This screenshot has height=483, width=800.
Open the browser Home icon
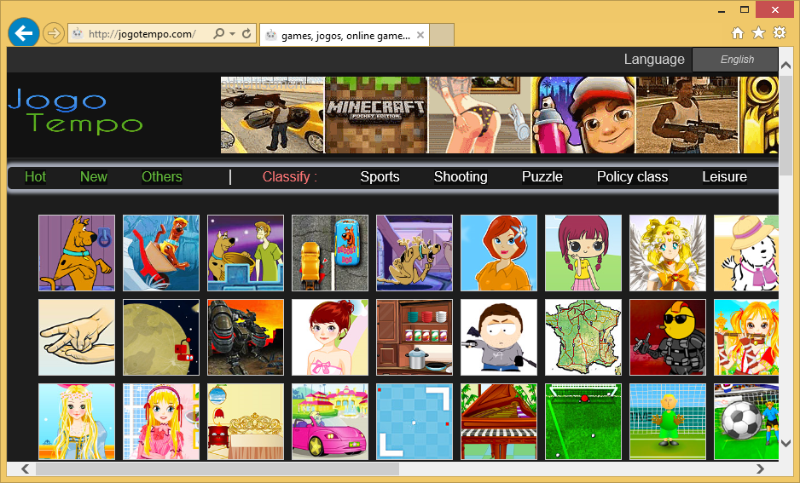[x=739, y=32]
